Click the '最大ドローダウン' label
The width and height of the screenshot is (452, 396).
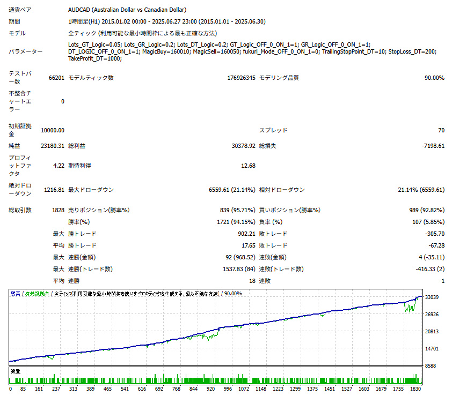click(91, 190)
